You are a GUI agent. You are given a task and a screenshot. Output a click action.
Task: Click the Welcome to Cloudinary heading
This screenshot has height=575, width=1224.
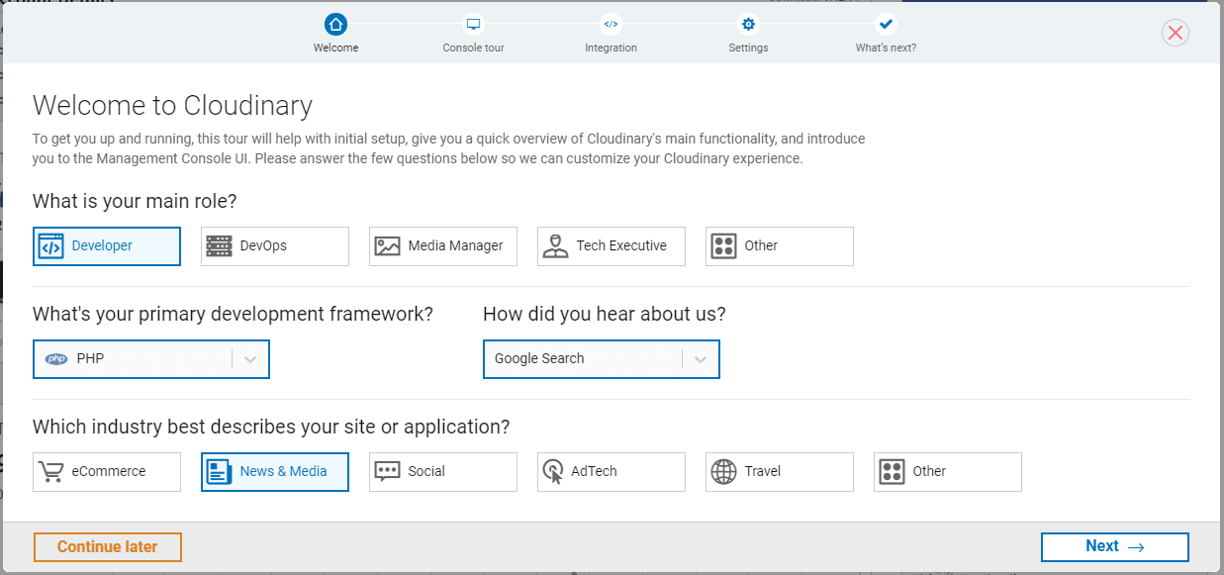(172, 105)
